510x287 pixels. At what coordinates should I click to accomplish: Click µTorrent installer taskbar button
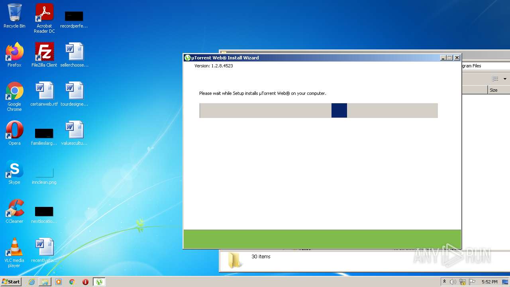99,282
